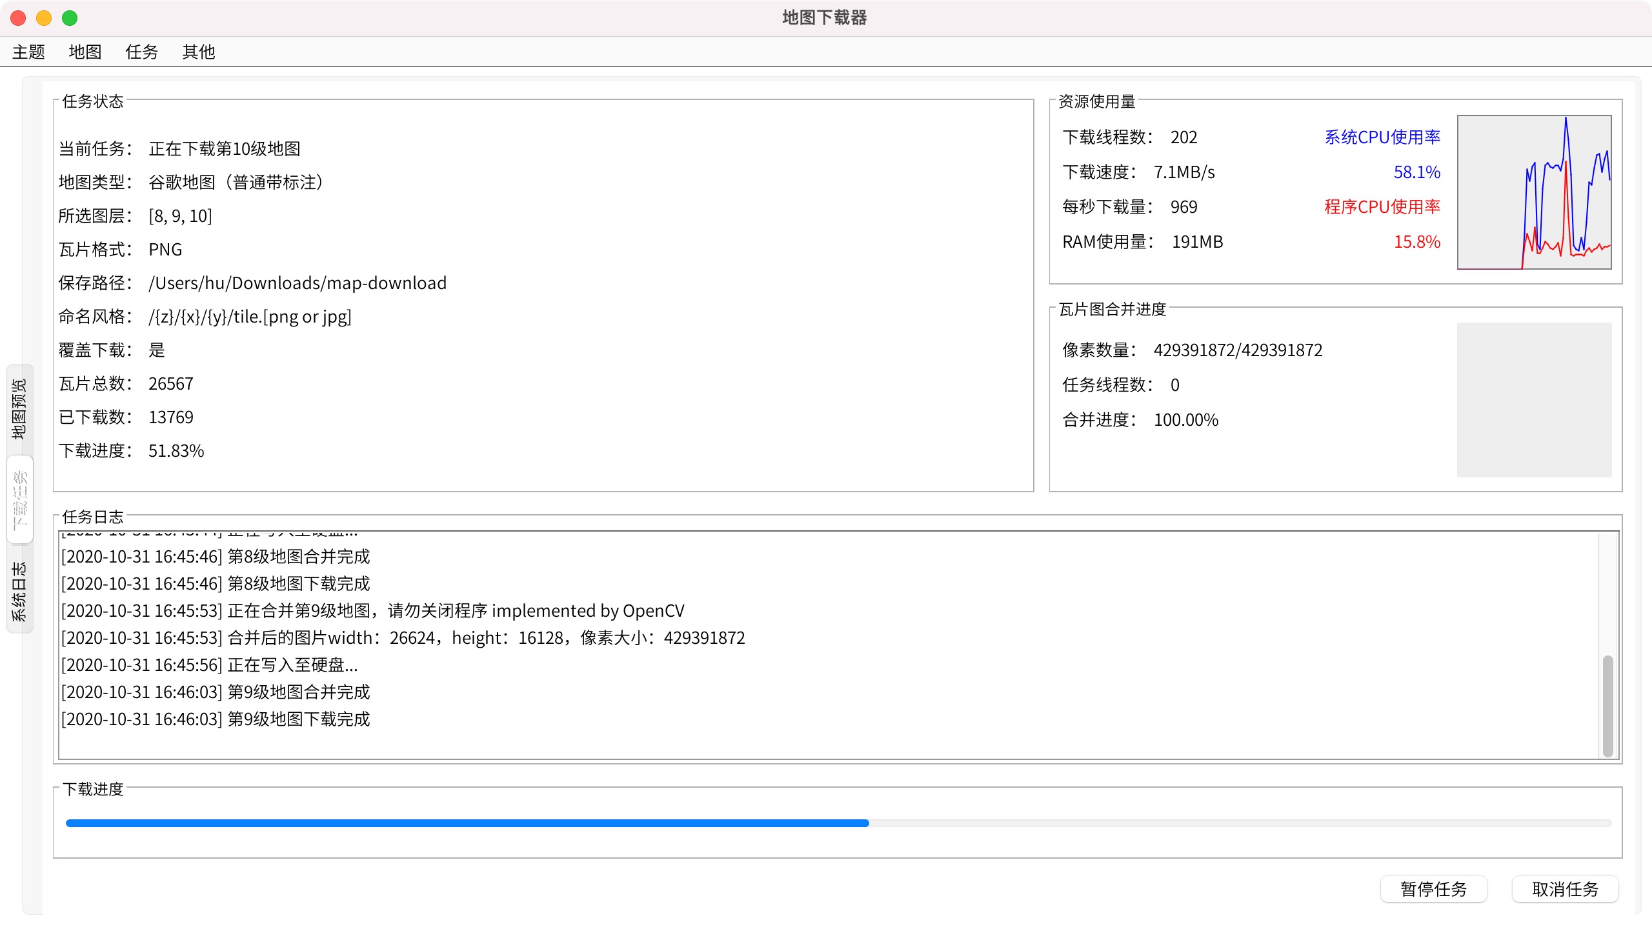Click the 暂停任务 button

coord(1434,889)
